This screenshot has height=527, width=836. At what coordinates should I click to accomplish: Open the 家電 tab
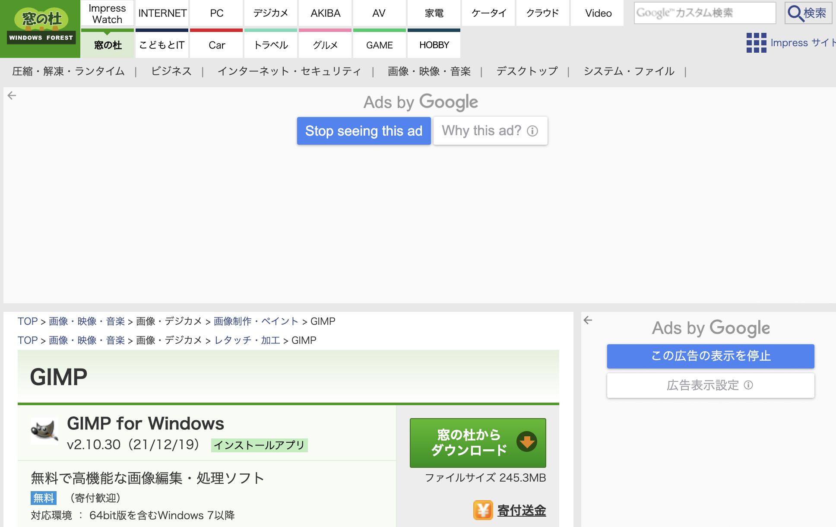434,13
